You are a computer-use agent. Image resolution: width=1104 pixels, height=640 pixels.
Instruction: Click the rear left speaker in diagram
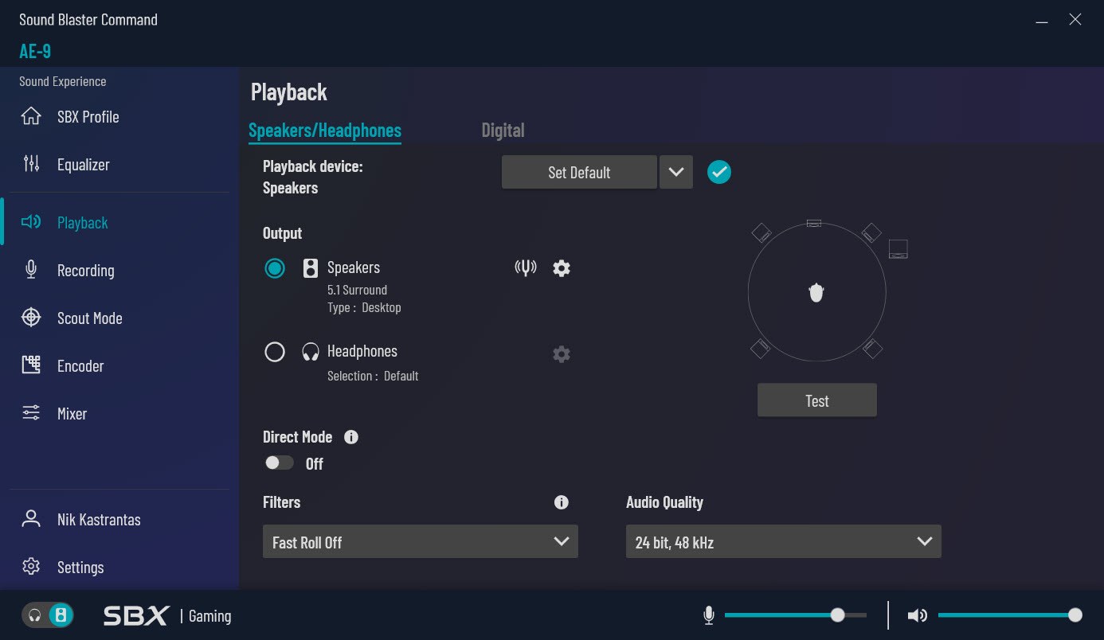(x=761, y=348)
